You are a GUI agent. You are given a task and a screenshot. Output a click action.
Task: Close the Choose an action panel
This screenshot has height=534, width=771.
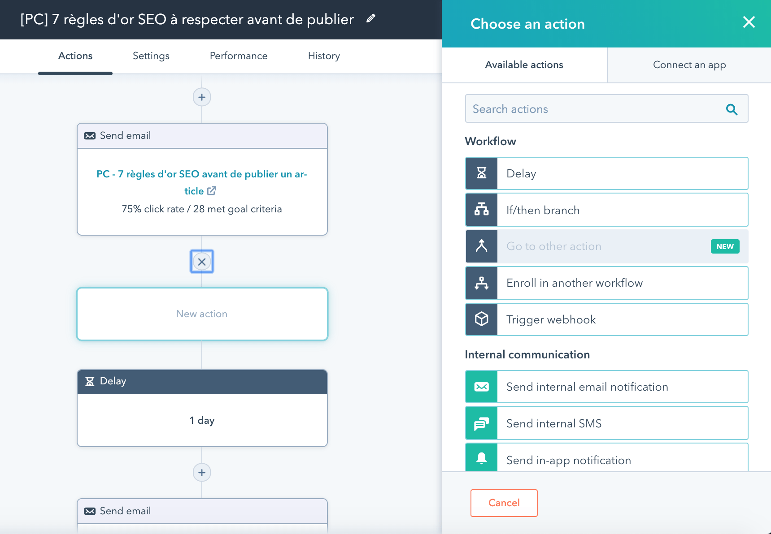coord(749,22)
